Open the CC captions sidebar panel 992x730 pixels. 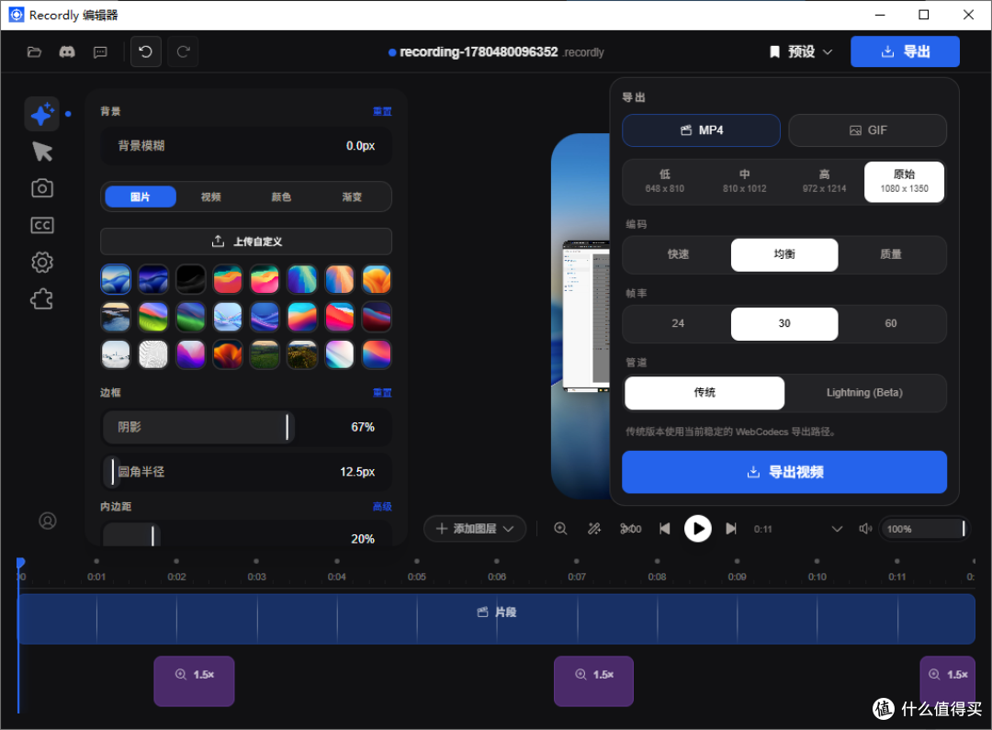click(x=42, y=225)
